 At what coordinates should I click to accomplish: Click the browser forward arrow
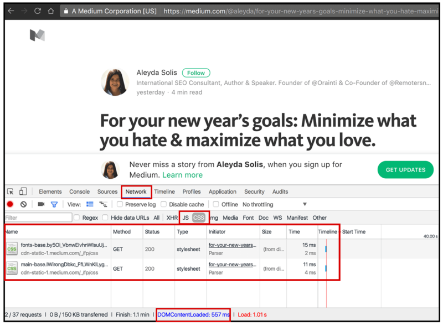pyautogui.click(x=24, y=11)
